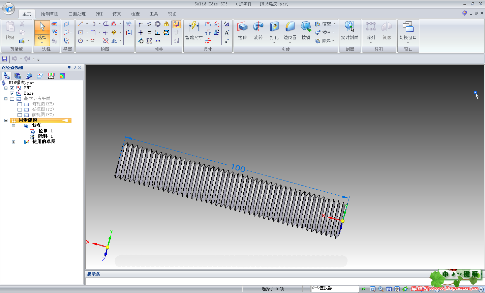Switch to the 检查 ribbon tab
The image size is (485, 293).
tap(135, 14)
